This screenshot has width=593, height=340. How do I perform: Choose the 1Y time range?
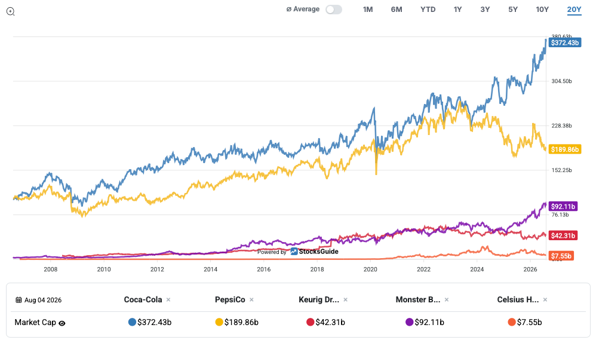pos(457,10)
